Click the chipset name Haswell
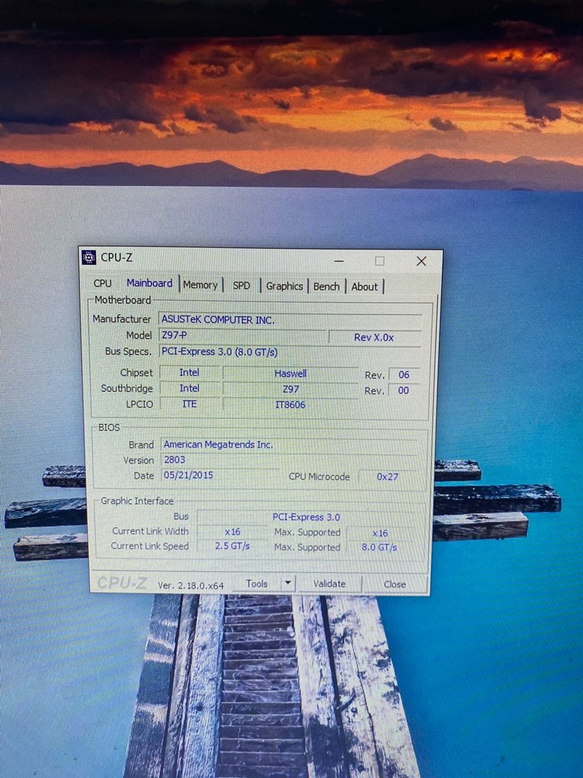The image size is (583, 778). click(x=291, y=373)
